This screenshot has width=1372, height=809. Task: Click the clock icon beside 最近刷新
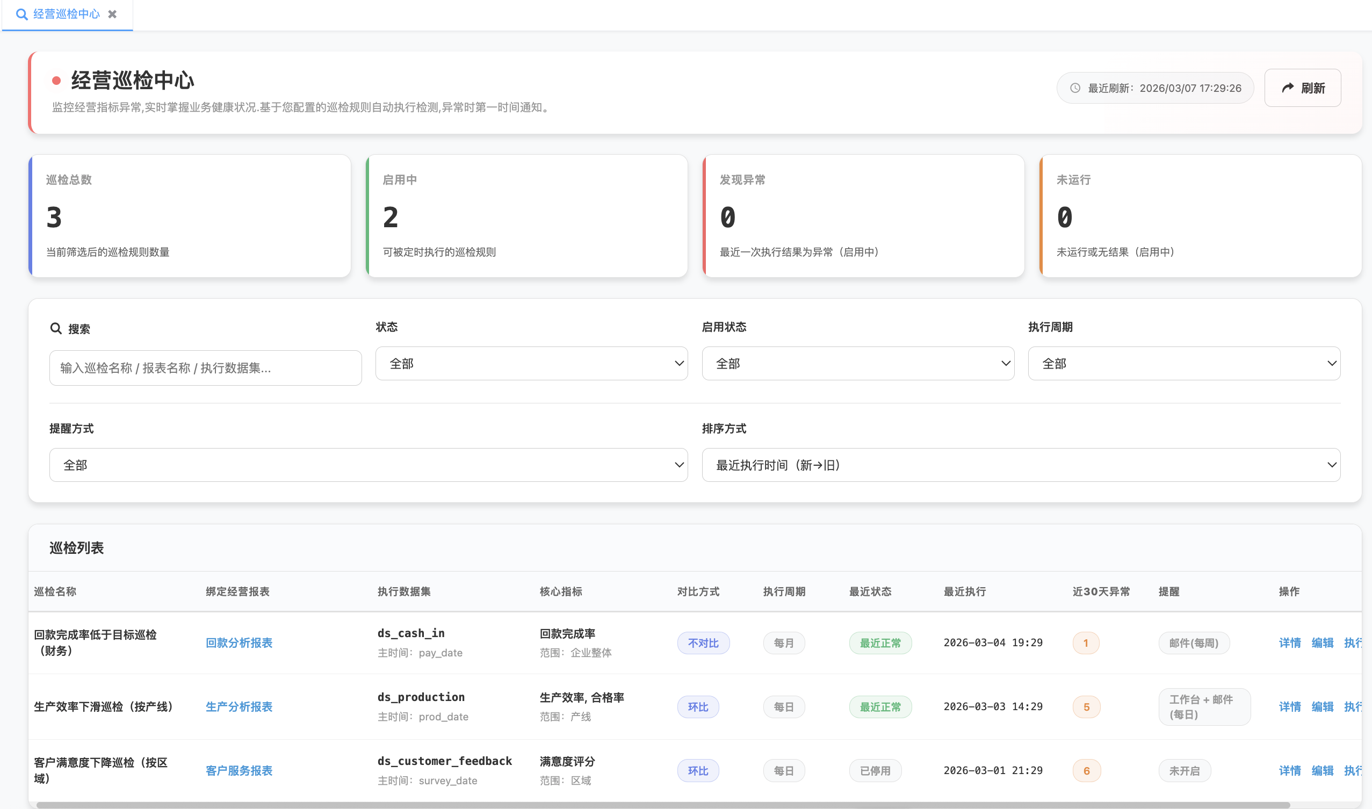(1075, 88)
